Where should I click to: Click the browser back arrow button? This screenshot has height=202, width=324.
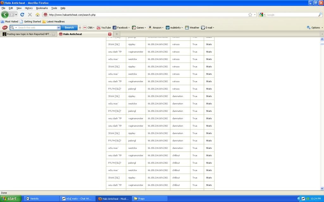pyautogui.click(x=5, y=15)
